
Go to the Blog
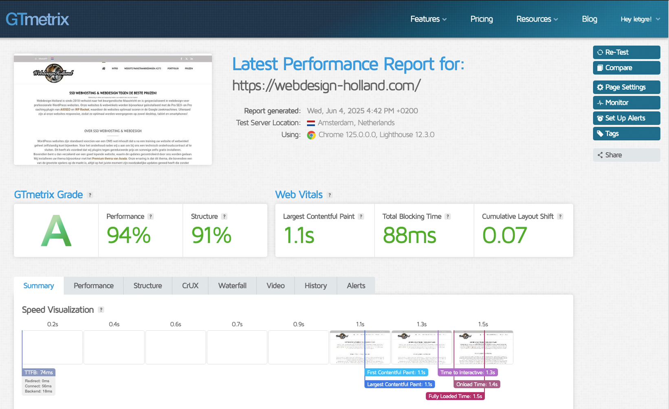tap(590, 19)
